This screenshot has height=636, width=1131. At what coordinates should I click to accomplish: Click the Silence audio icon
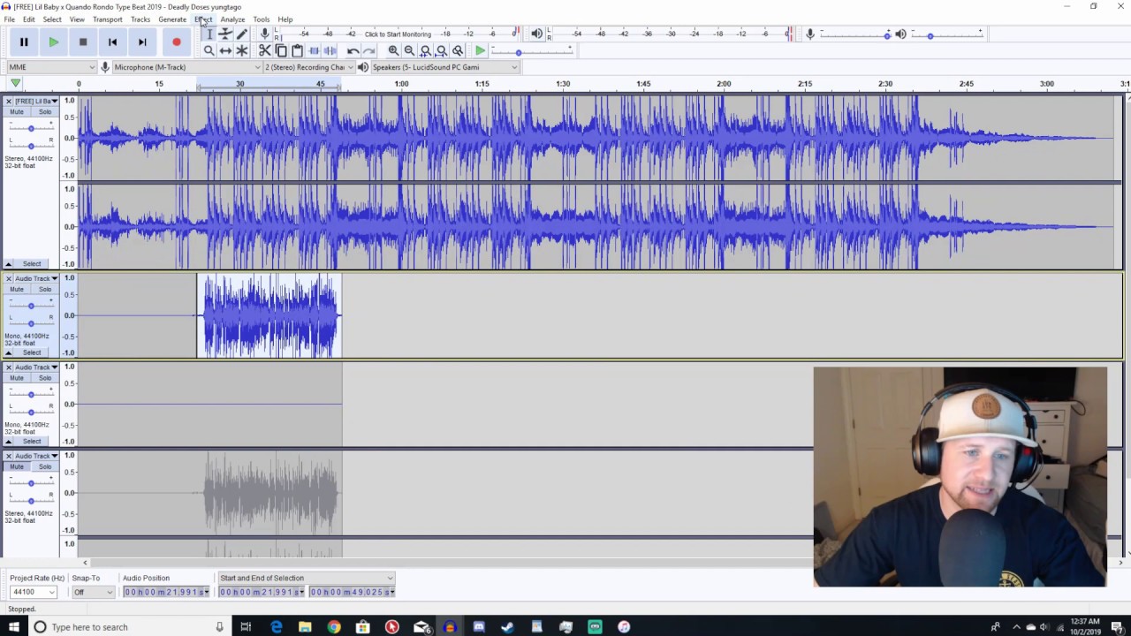click(330, 50)
